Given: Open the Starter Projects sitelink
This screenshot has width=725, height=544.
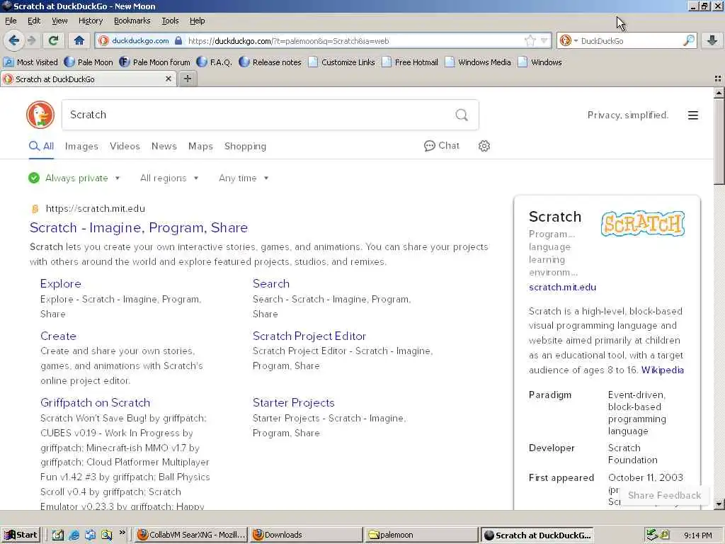Looking at the screenshot, I should pyautogui.click(x=294, y=402).
